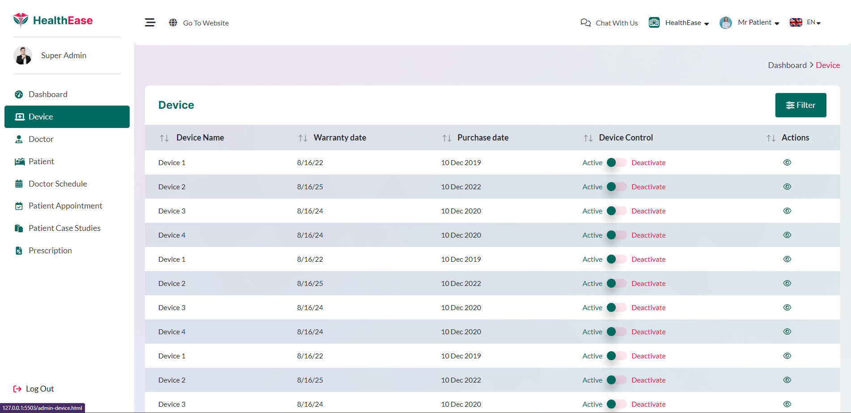
Task: Toggle the second Device 3 active switch
Action: [617, 307]
